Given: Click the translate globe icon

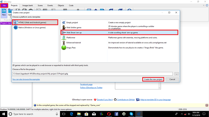Looking at the screenshot, I should tap(138, 100).
